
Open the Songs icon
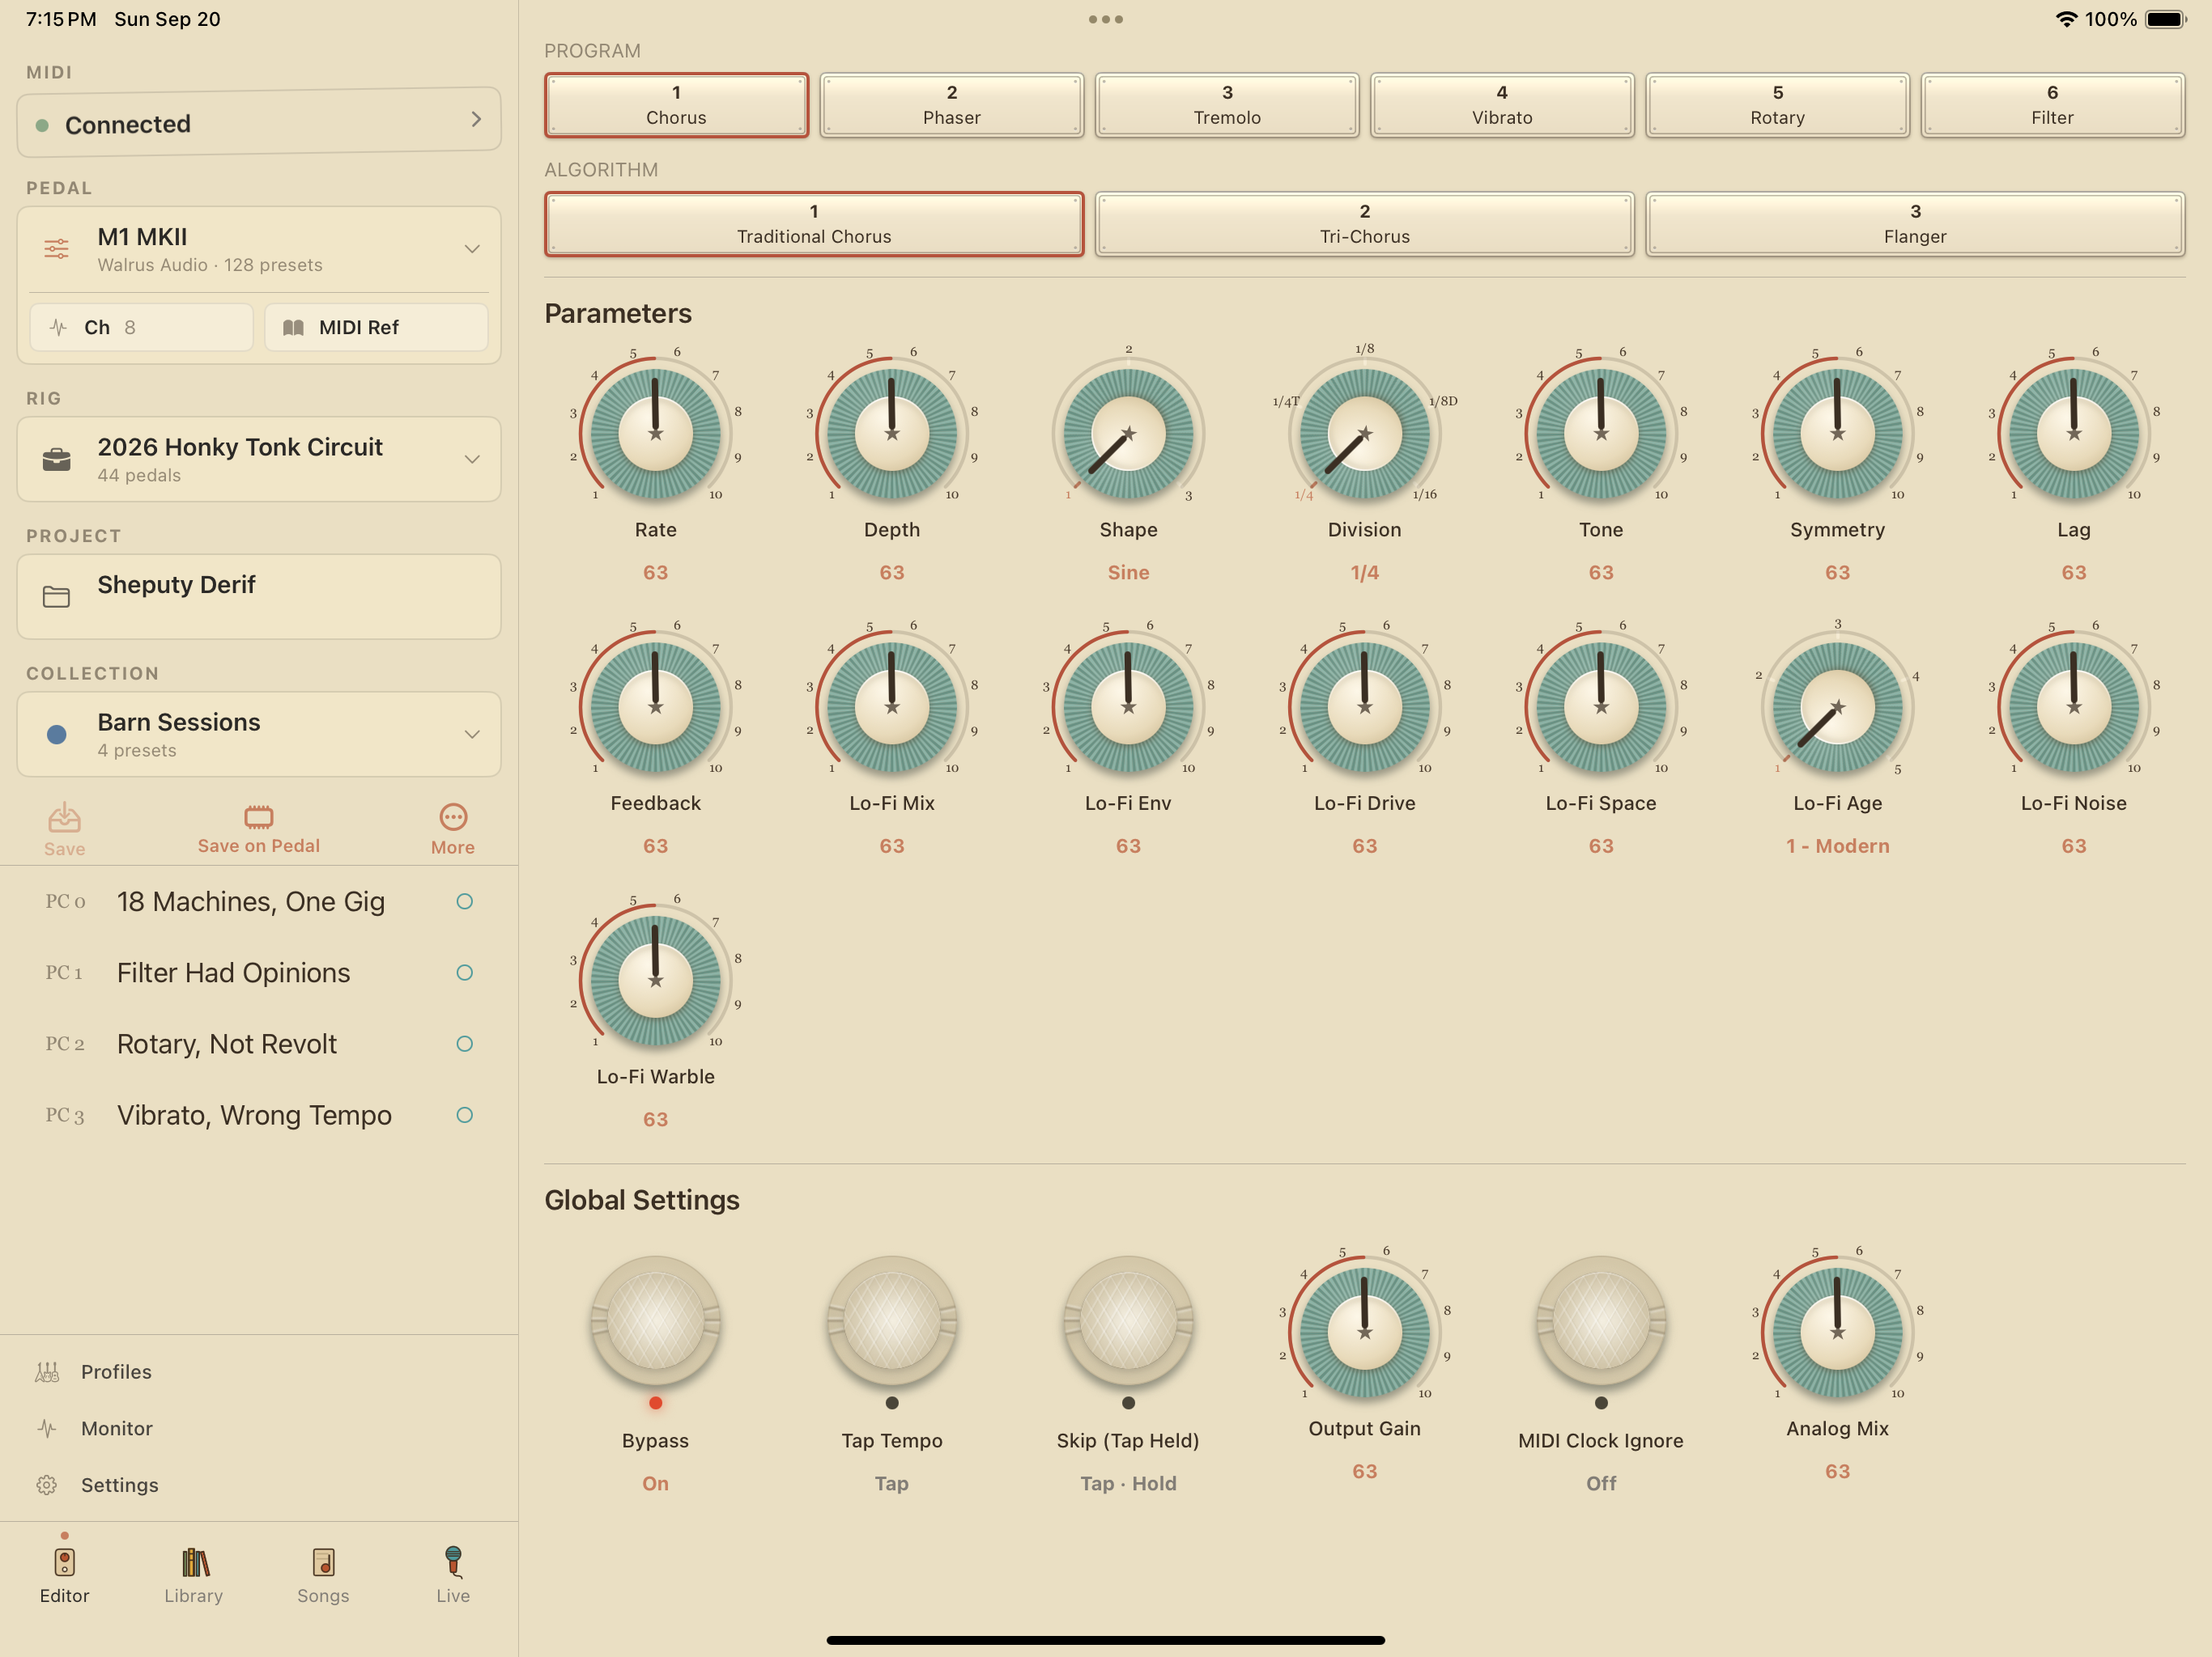(x=323, y=1561)
